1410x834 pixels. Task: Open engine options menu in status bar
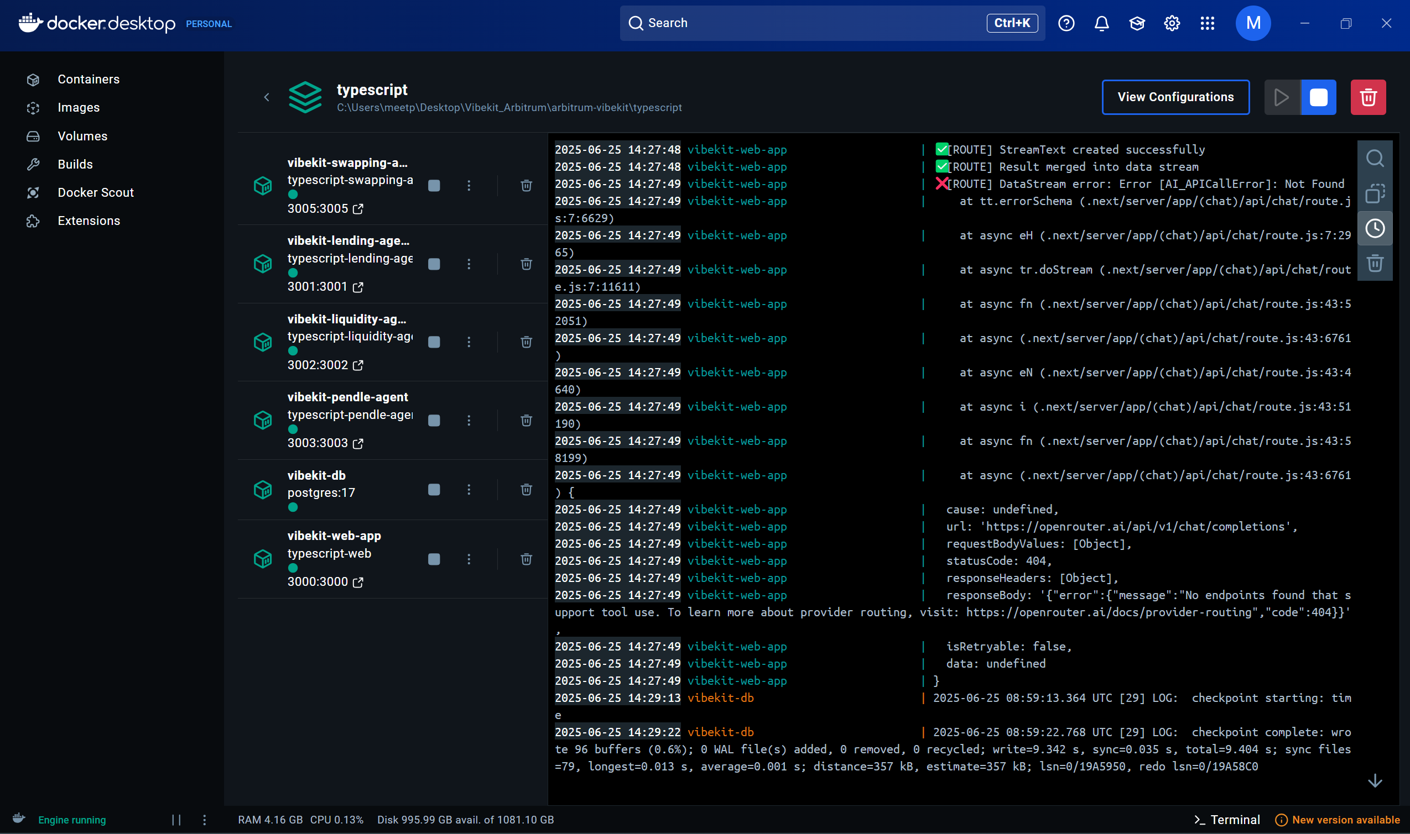click(204, 820)
